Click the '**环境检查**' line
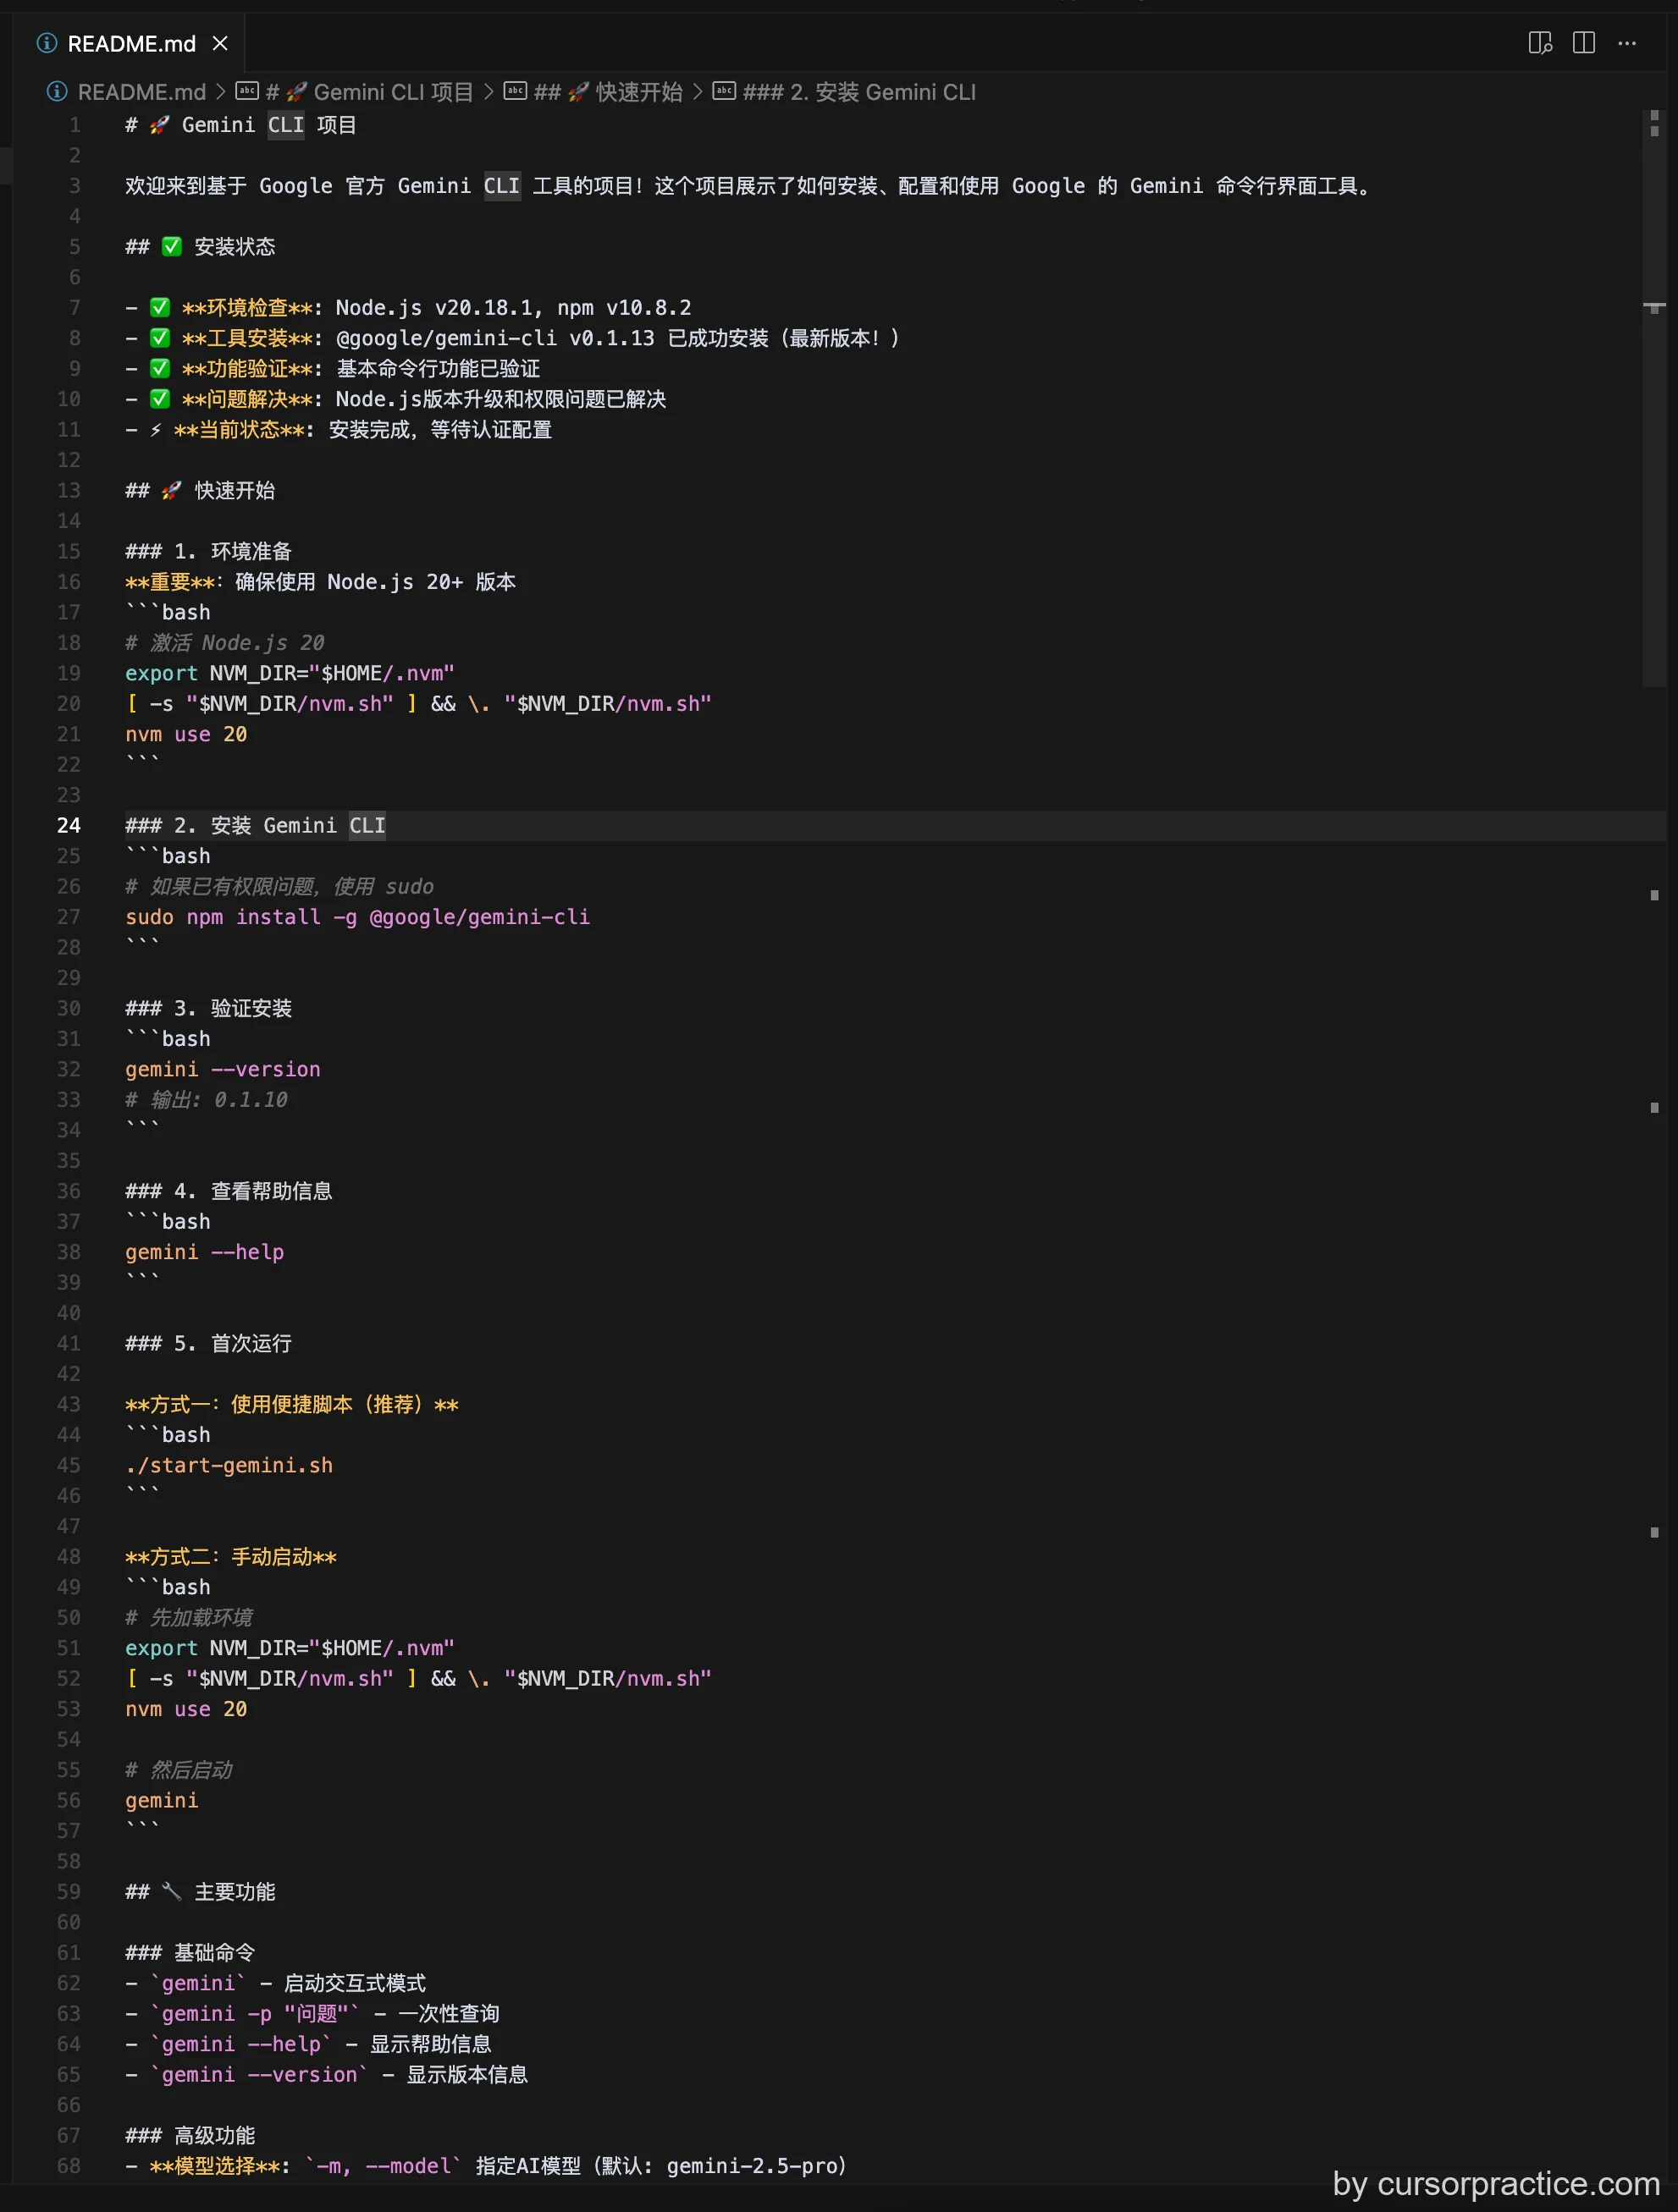 (408, 308)
